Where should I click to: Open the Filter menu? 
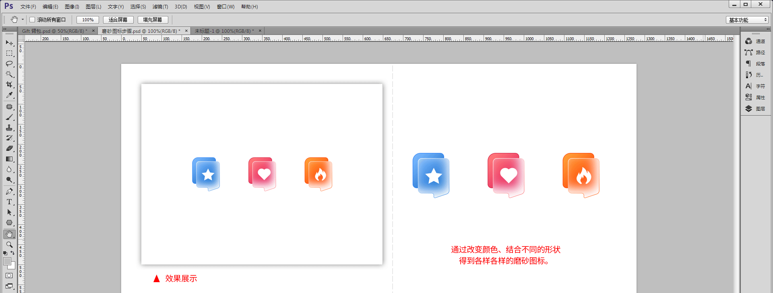[x=160, y=7]
